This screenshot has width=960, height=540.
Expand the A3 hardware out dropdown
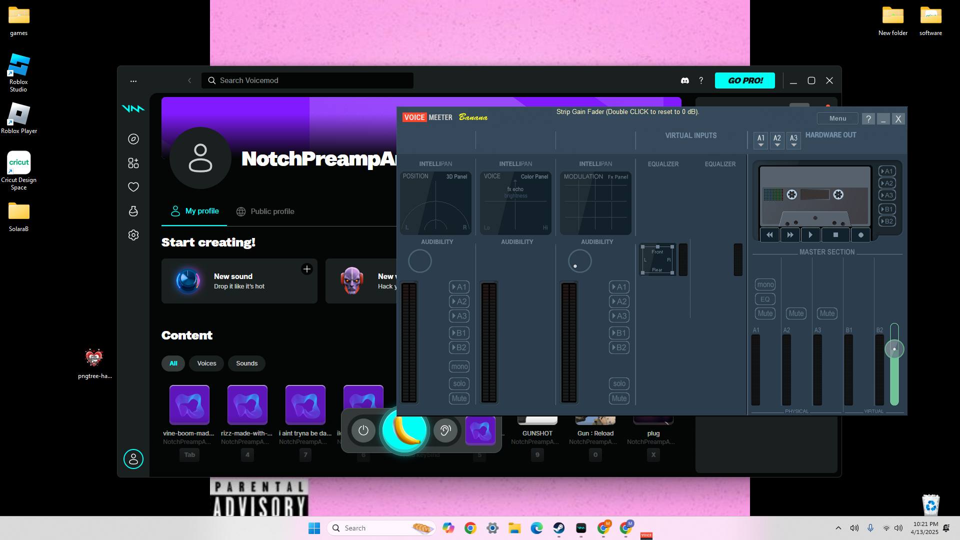click(793, 140)
